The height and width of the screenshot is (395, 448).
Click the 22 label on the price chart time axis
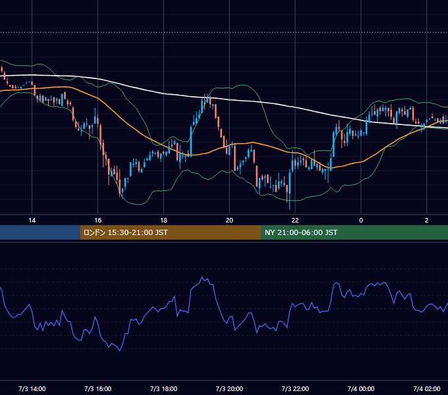click(295, 221)
